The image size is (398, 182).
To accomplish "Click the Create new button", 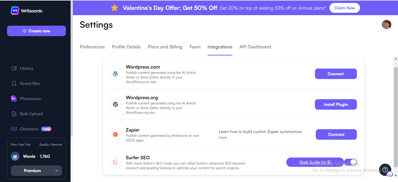I will (36, 31).
